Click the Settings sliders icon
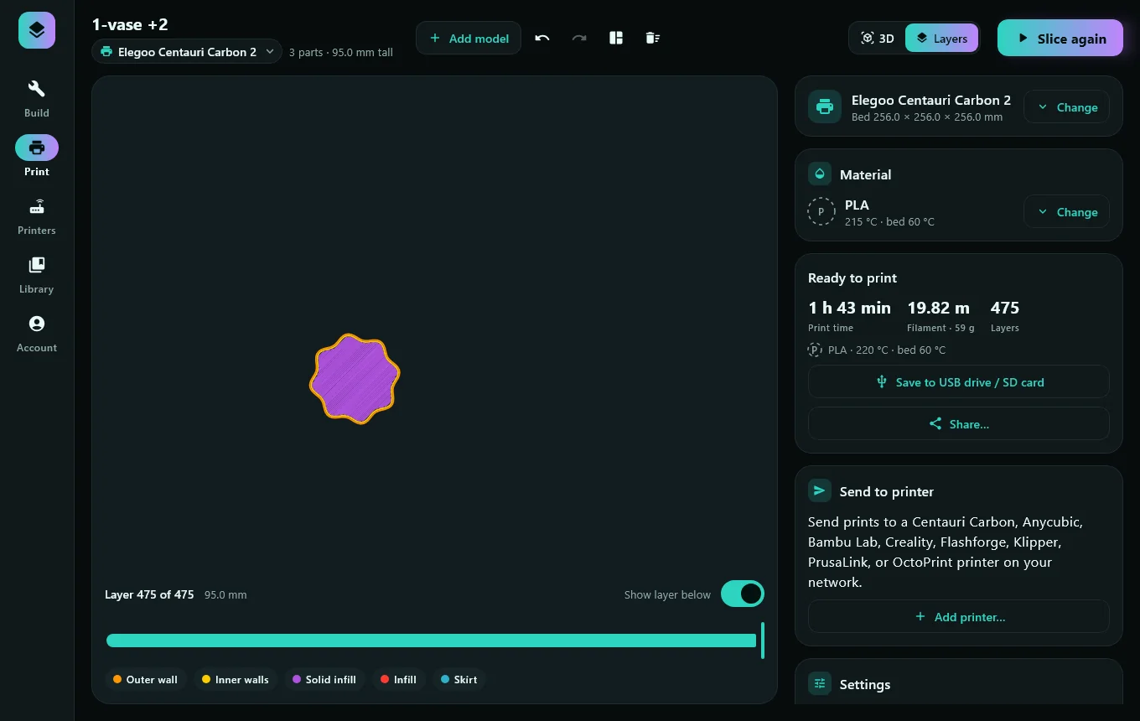 coord(820,683)
